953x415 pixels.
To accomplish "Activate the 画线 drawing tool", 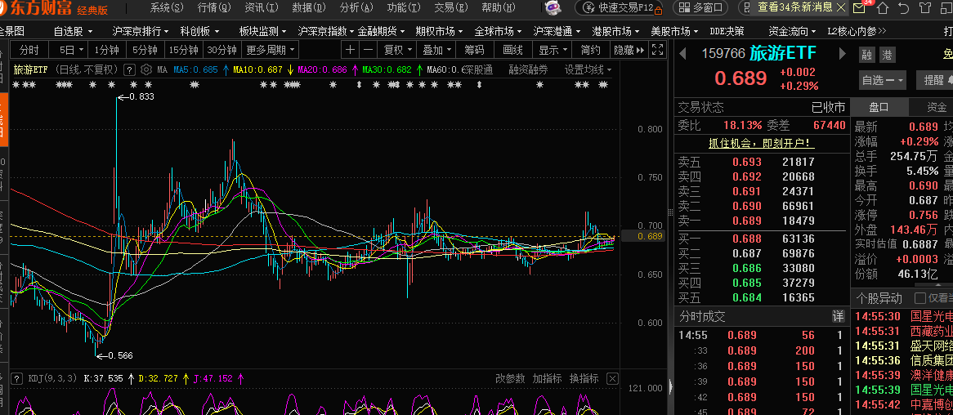I will coord(512,50).
